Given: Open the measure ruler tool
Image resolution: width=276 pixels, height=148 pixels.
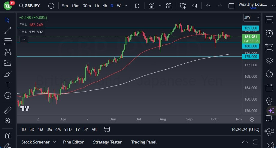Looking at the screenshot, I should point(8,110).
